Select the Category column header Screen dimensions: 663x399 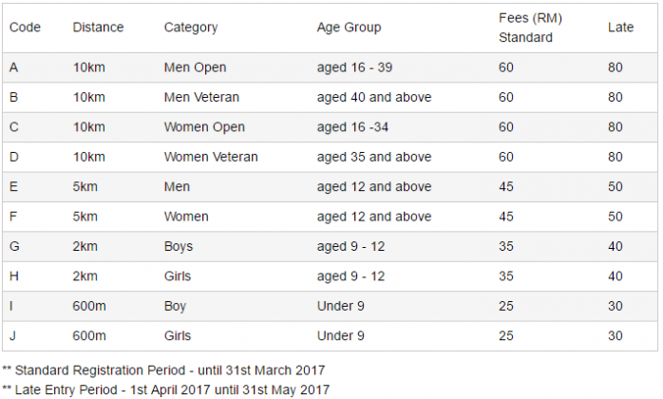pos(191,28)
